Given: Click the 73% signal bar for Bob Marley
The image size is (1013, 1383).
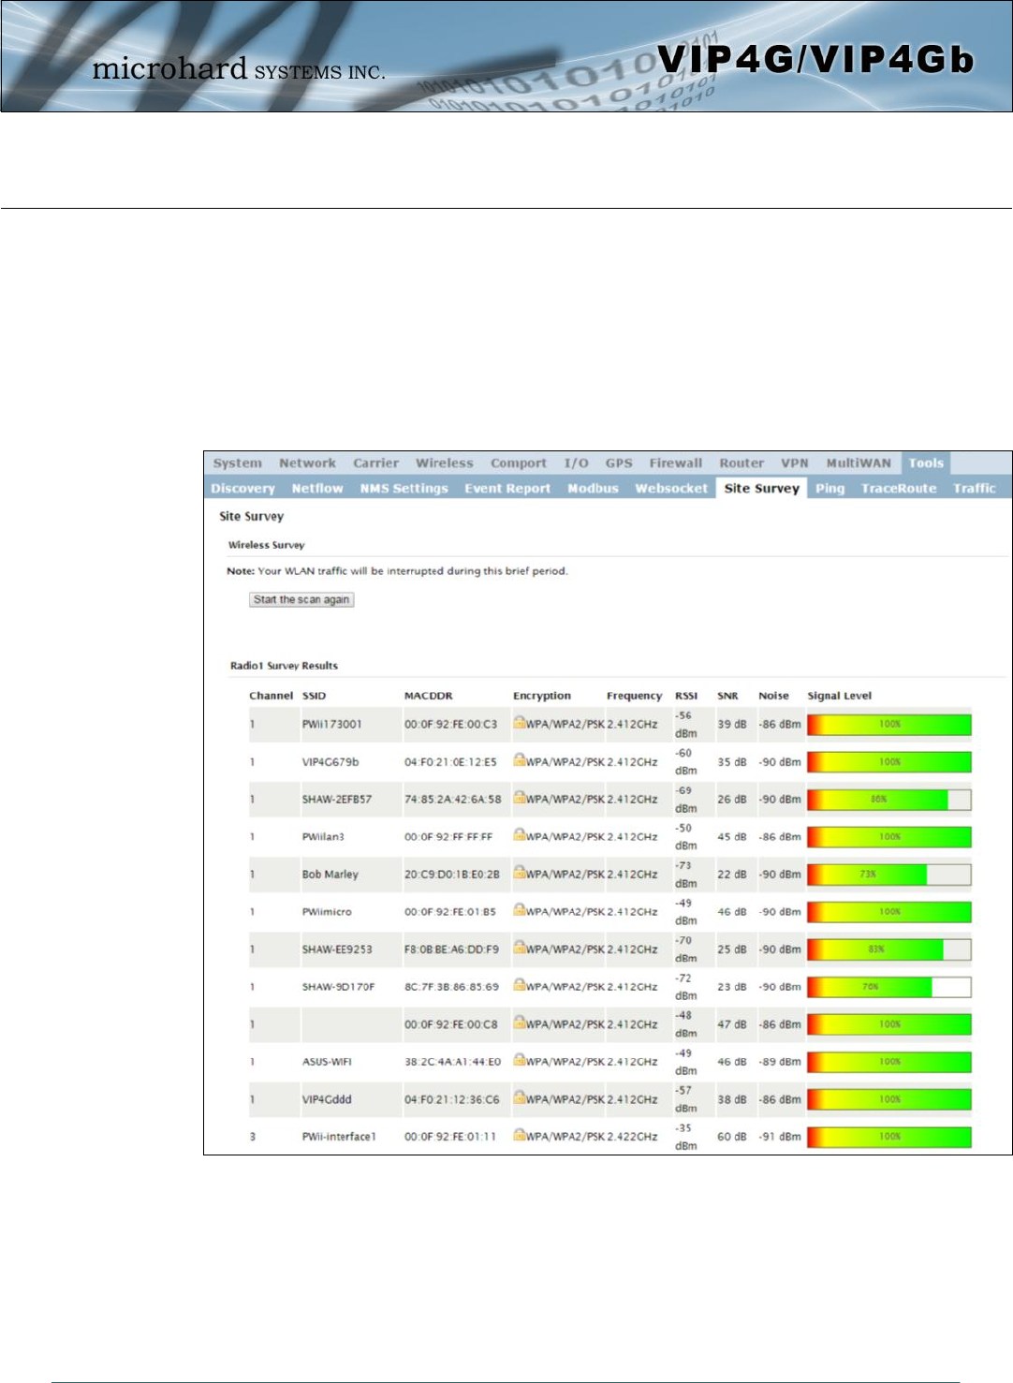Looking at the screenshot, I should point(888,875).
